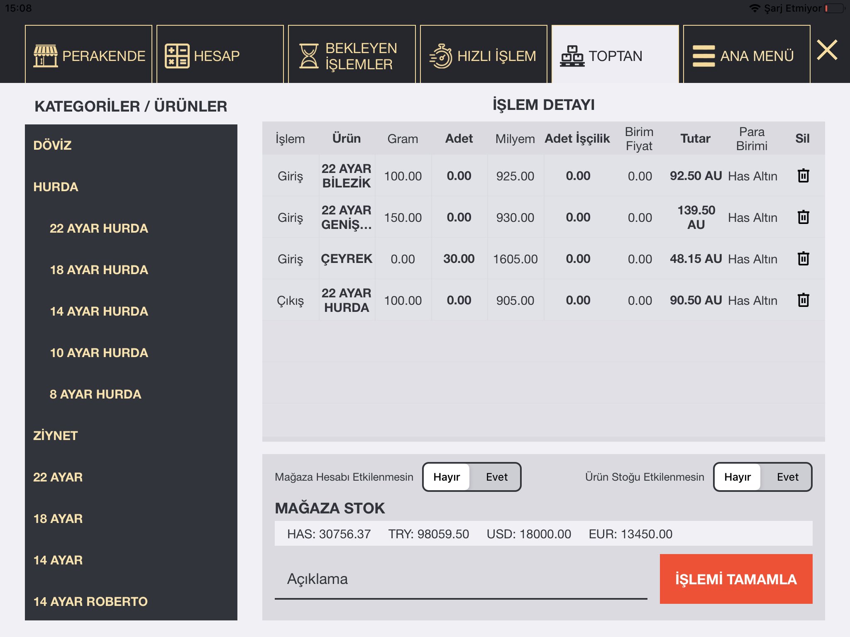
Task: Click the 92.50 AU tutar
Action: click(x=696, y=175)
